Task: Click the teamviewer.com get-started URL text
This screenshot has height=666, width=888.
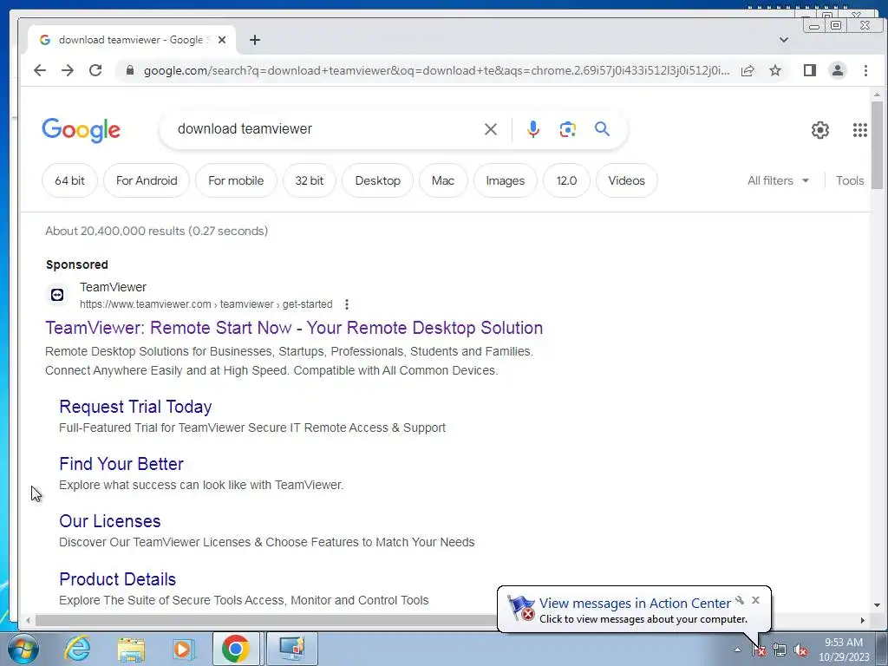Action: 206,304
